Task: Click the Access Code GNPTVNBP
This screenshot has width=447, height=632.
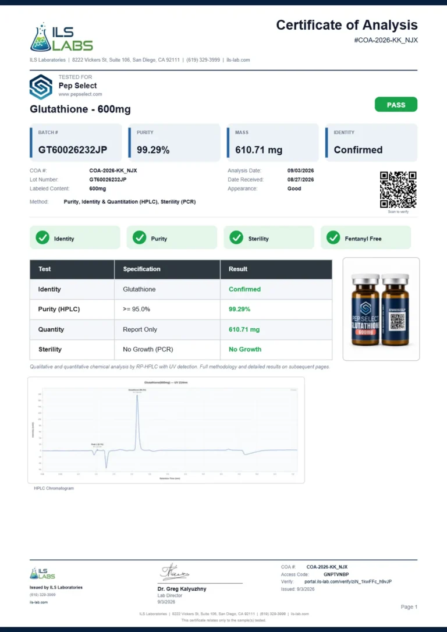Action: click(x=336, y=574)
